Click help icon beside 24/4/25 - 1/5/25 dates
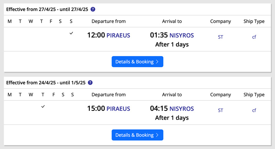This screenshot has width=275, height=149. click(x=90, y=83)
